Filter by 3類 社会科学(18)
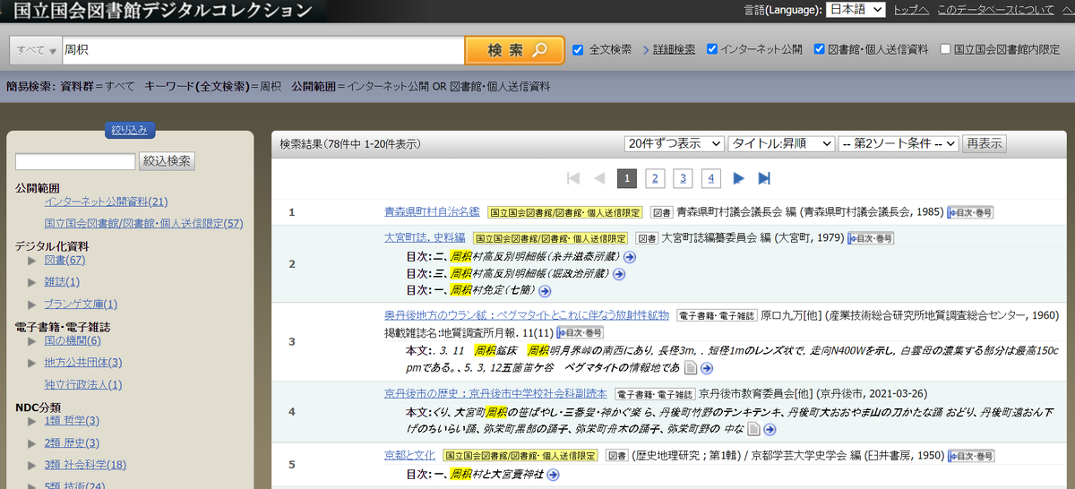This screenshot has height=489, width=1075. click(85, 465)
